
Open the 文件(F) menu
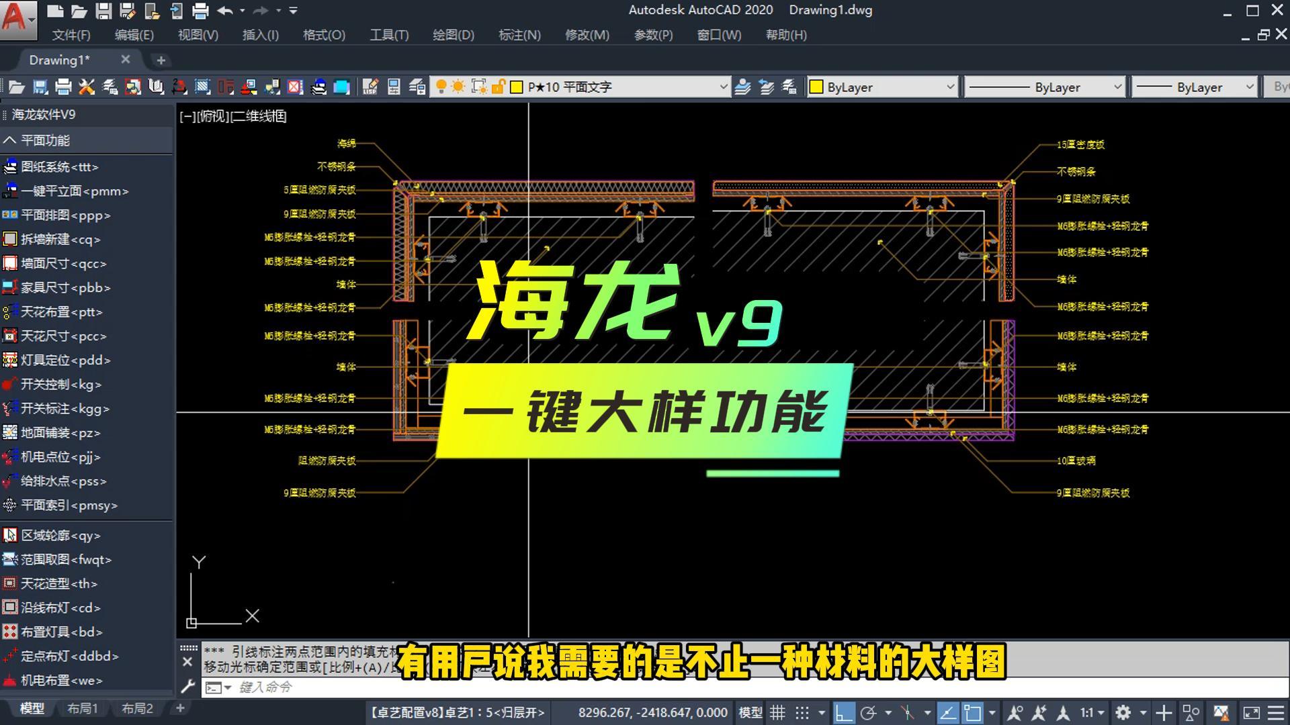pos(71,35)
